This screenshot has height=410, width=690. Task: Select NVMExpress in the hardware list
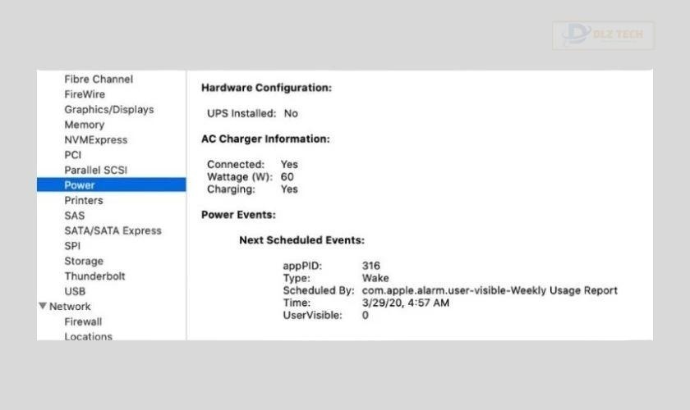(95, 140)
